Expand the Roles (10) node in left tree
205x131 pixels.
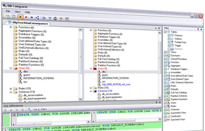(11, 89)
